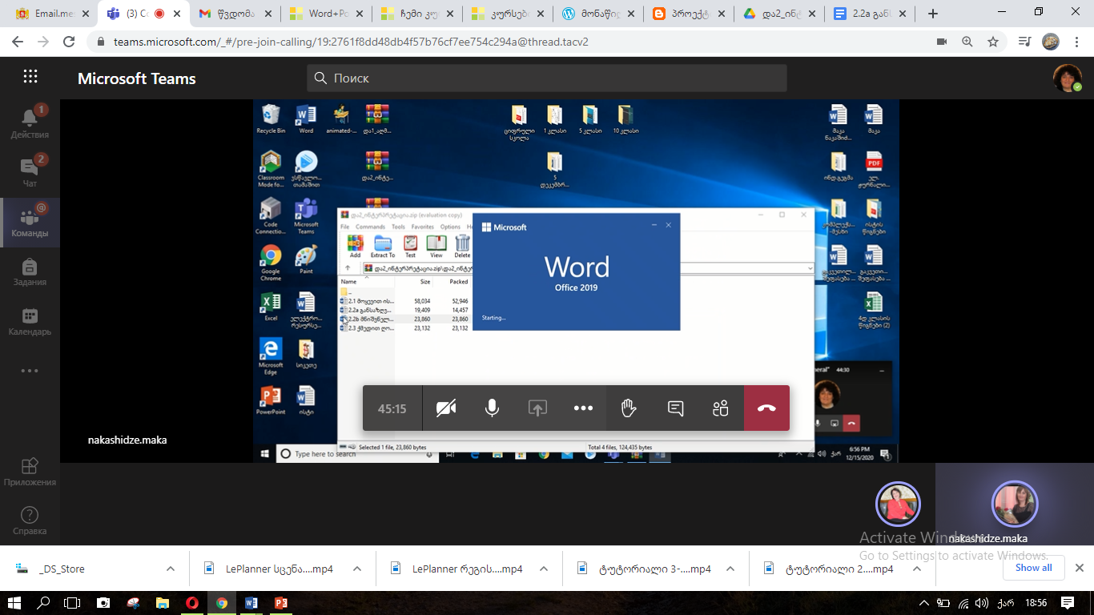Image resolution: width=1094 pixels, height=615 pixels.
Task: Open Календарь in the Teams sidebar
Action: pos(30,321)
